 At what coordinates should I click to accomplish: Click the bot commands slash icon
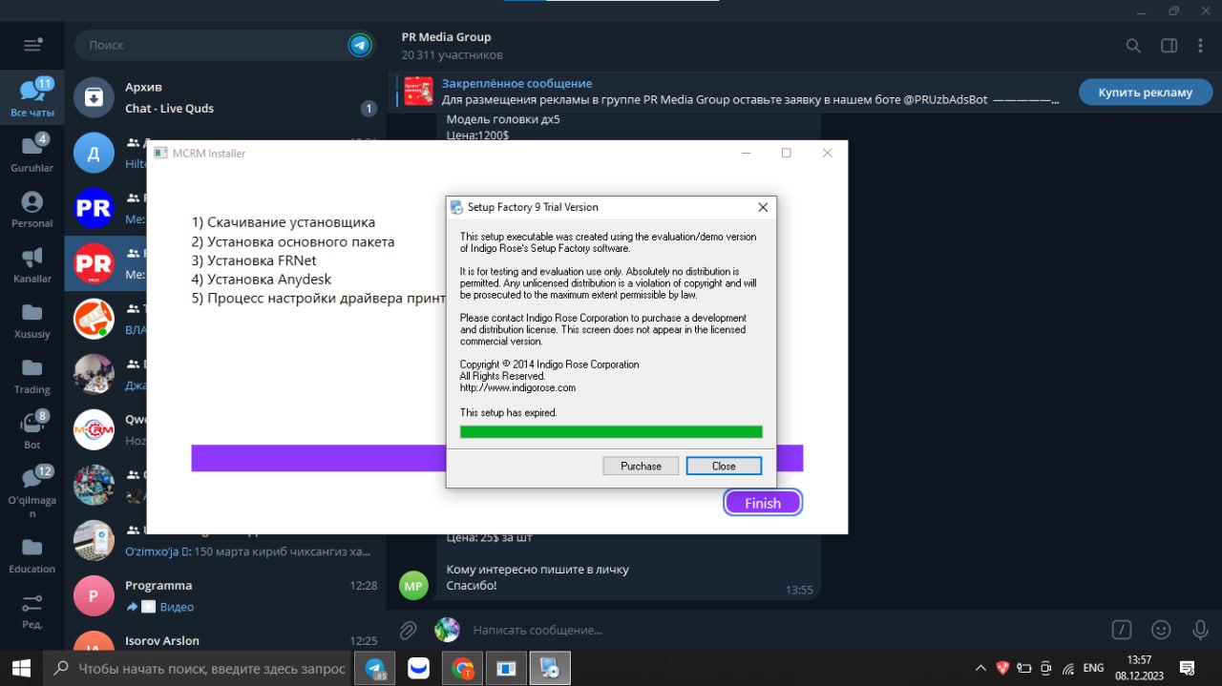point(1122,630)
